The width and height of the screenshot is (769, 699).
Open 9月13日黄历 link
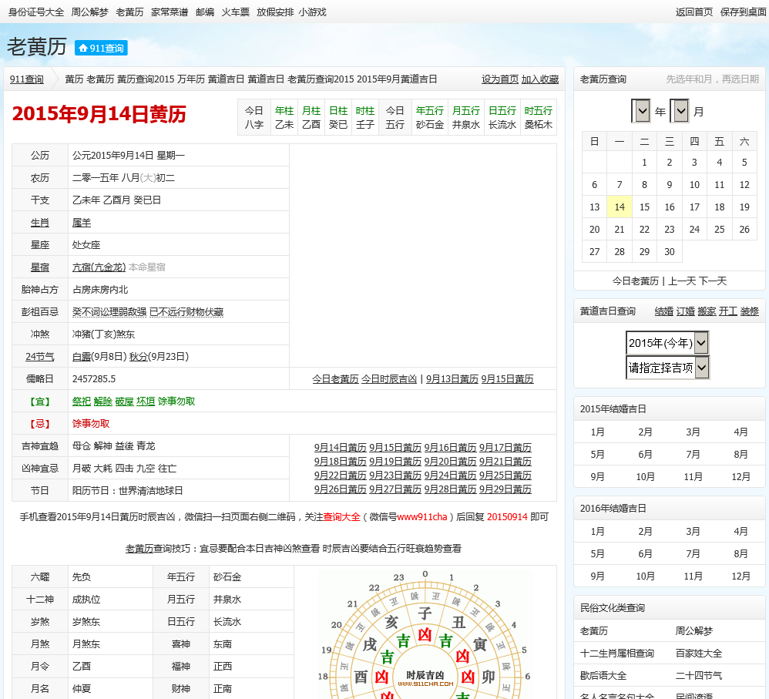coord(452,379)
